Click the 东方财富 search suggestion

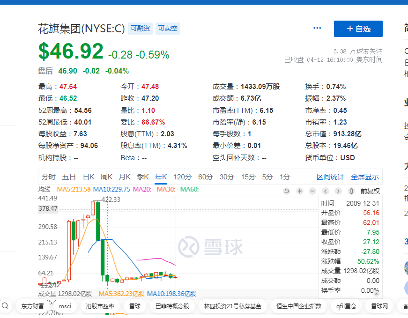coord(32,306)
